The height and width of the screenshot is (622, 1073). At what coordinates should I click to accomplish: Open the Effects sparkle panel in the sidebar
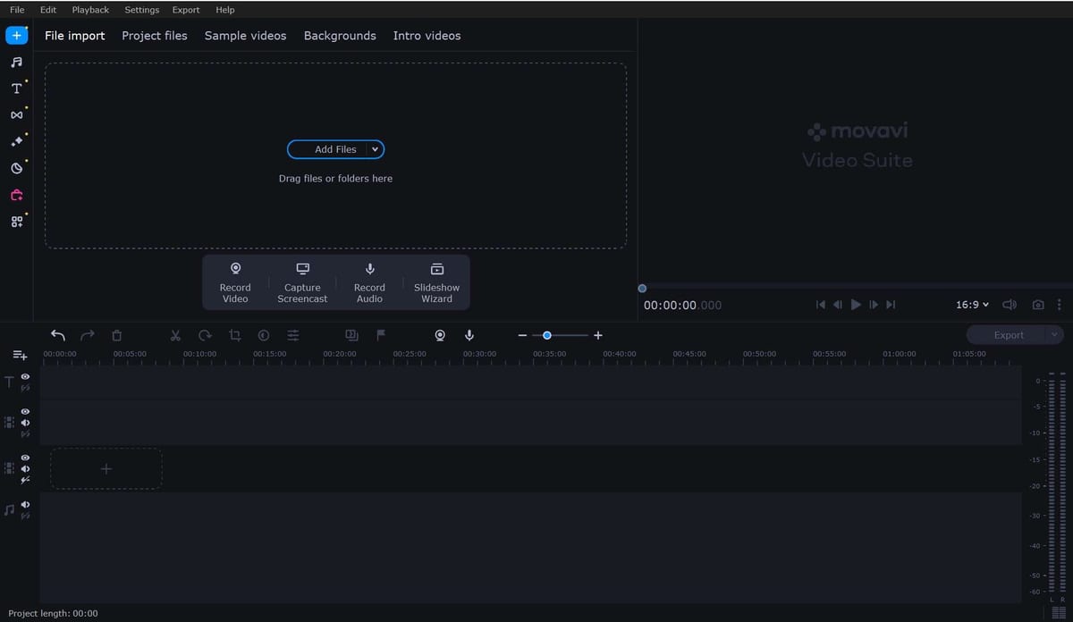(x=16, y=142)
